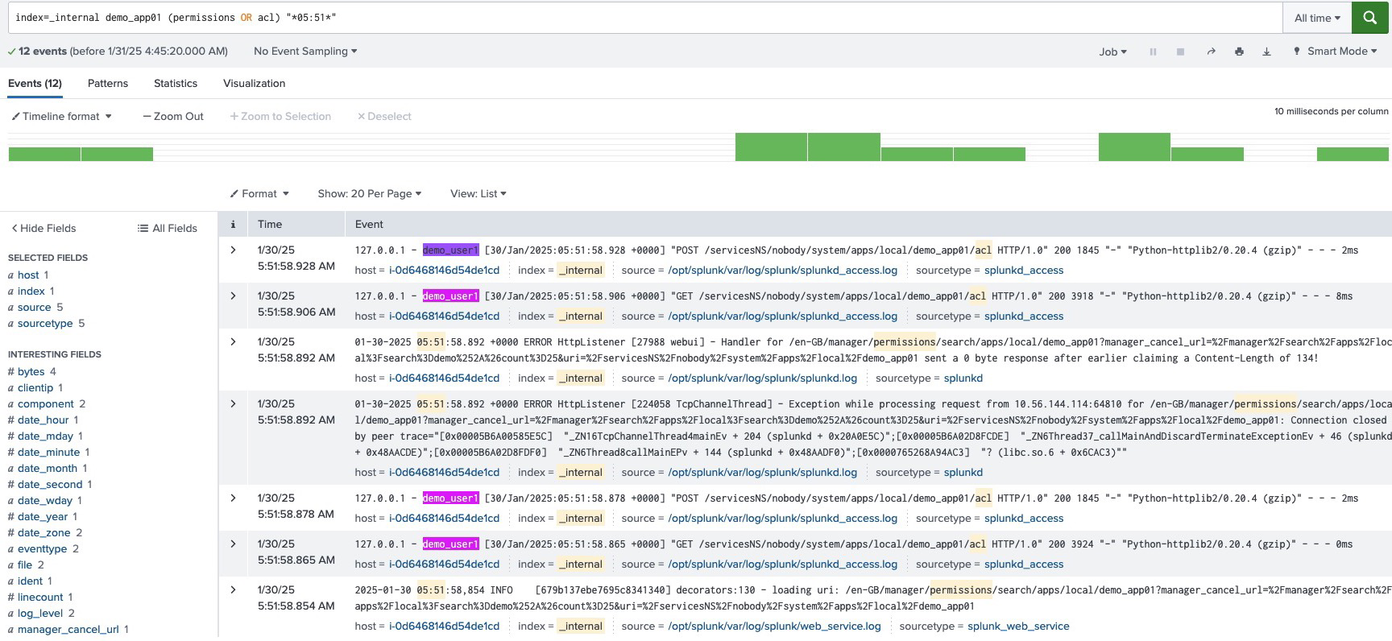Viewport: 1392px width, 641px height.
Task: Pause the search job
Action: tap(1153, 52)
